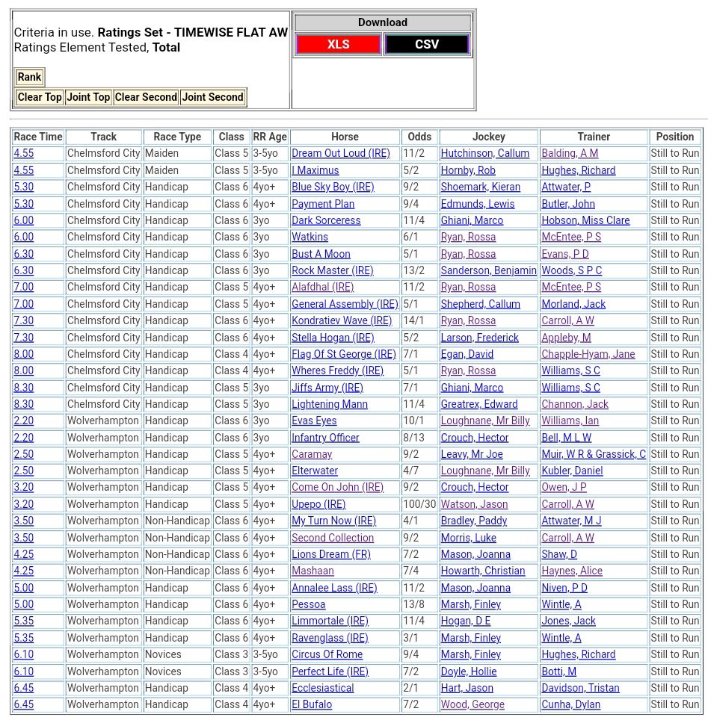Viewport: 708px width, 723px height.
Task: Open horse Dream Out Loud (IRE)
Action: [340, 154]
